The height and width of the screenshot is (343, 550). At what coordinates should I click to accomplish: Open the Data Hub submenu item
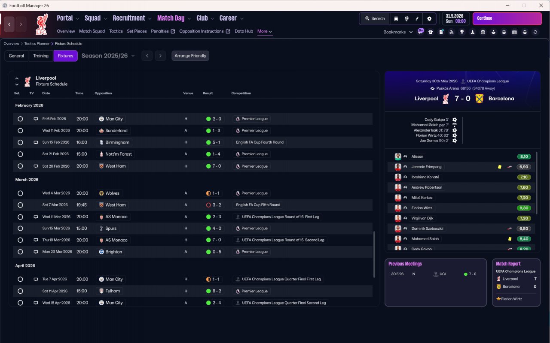click(244, 31)
